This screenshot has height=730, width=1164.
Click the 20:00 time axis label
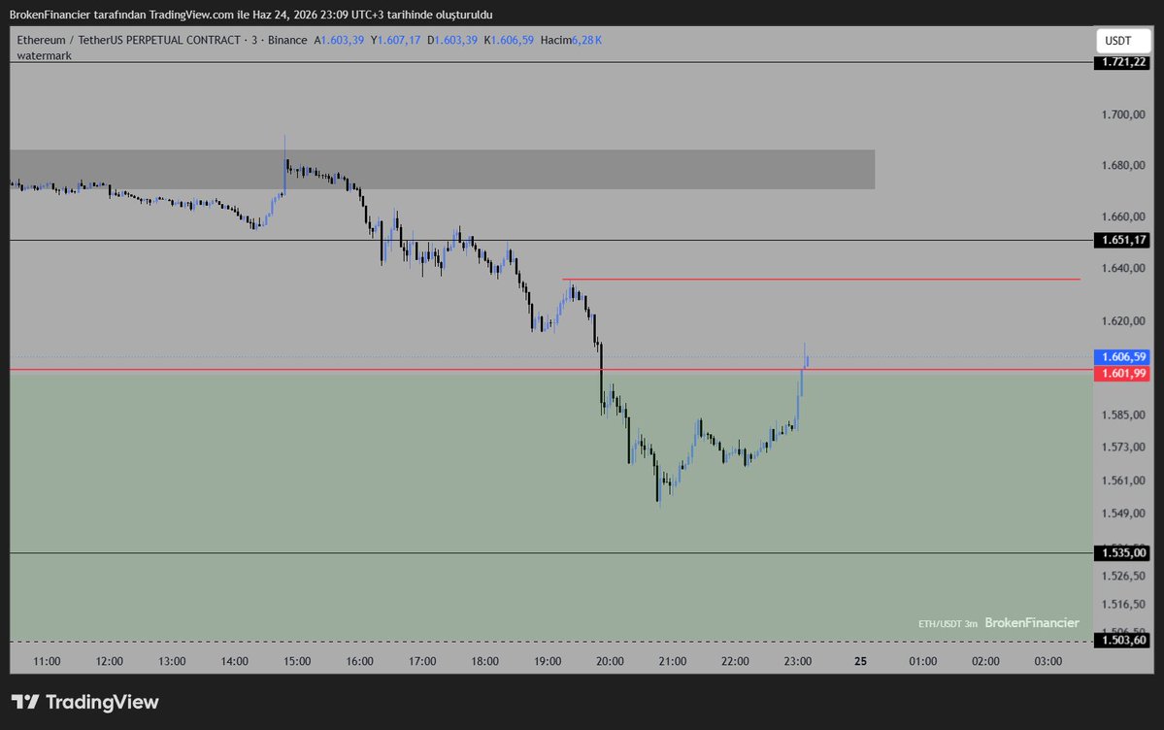[611, 661]
